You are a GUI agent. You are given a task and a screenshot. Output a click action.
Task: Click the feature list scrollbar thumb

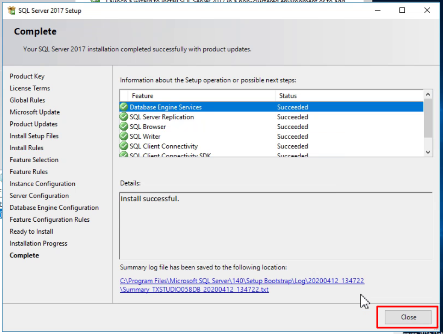428,118
